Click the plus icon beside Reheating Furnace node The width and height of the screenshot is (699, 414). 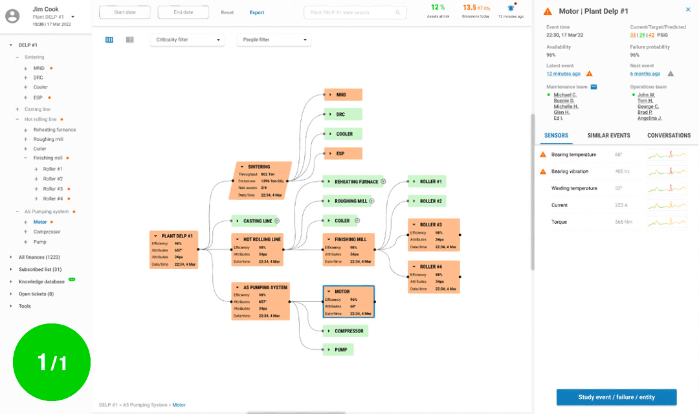click(383, 182)
